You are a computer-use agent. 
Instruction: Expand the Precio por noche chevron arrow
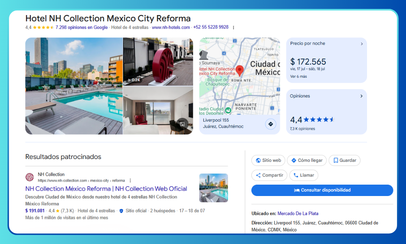tap(362, 44)
